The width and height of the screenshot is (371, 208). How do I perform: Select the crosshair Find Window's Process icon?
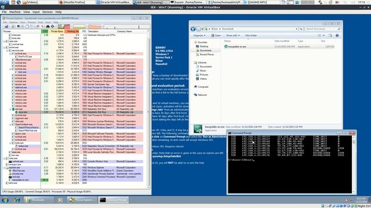[x=52, y=27]
